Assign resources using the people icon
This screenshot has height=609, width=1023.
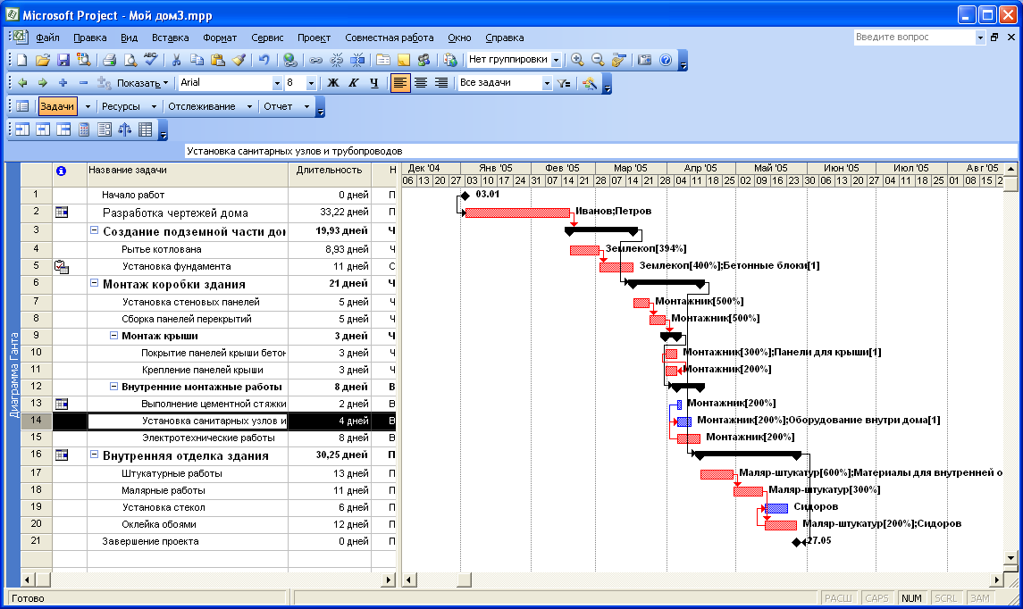point(424,60)
